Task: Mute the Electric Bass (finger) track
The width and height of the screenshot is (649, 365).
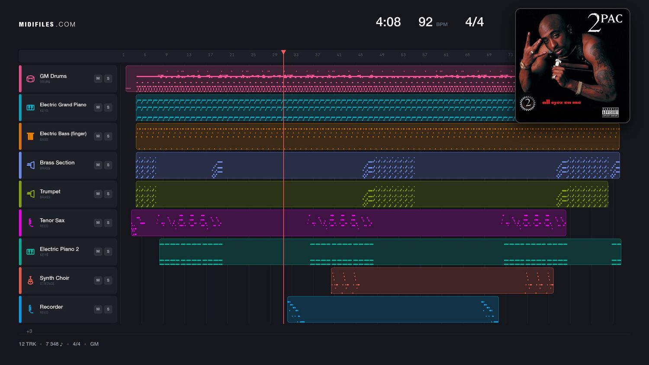Action: [98, 136]
